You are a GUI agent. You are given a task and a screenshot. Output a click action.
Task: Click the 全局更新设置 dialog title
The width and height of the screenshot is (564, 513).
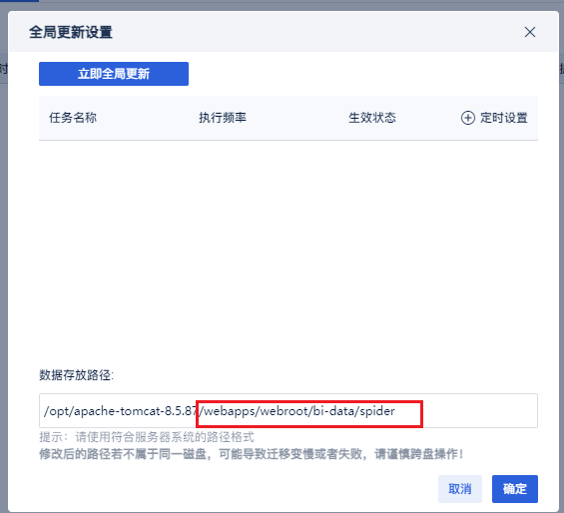coord(71,32)
